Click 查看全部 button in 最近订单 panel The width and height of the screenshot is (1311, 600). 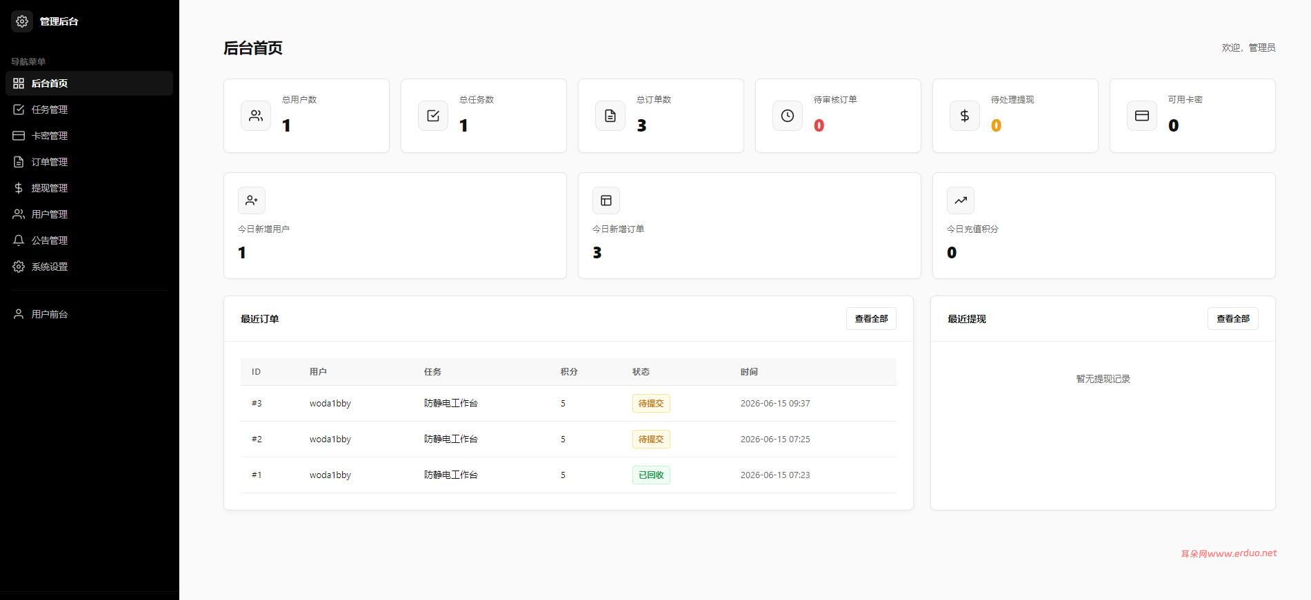pyautogui.click(x=871, y=319)
